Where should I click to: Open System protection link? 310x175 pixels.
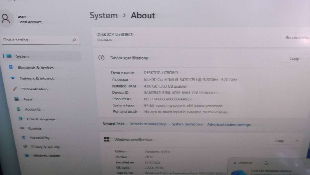tap(187, 124)
